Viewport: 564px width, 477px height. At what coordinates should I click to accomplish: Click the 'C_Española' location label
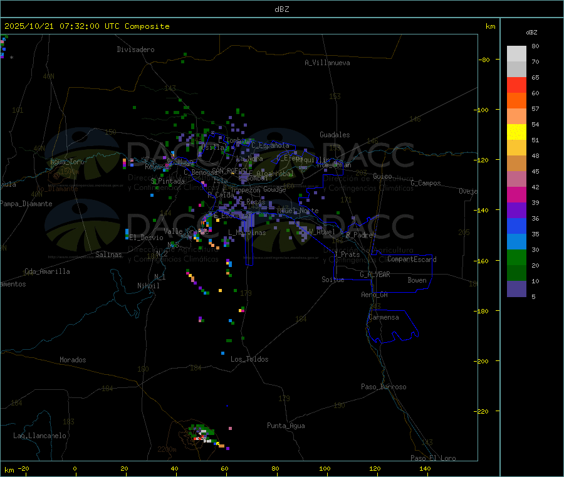pos(270,145)
